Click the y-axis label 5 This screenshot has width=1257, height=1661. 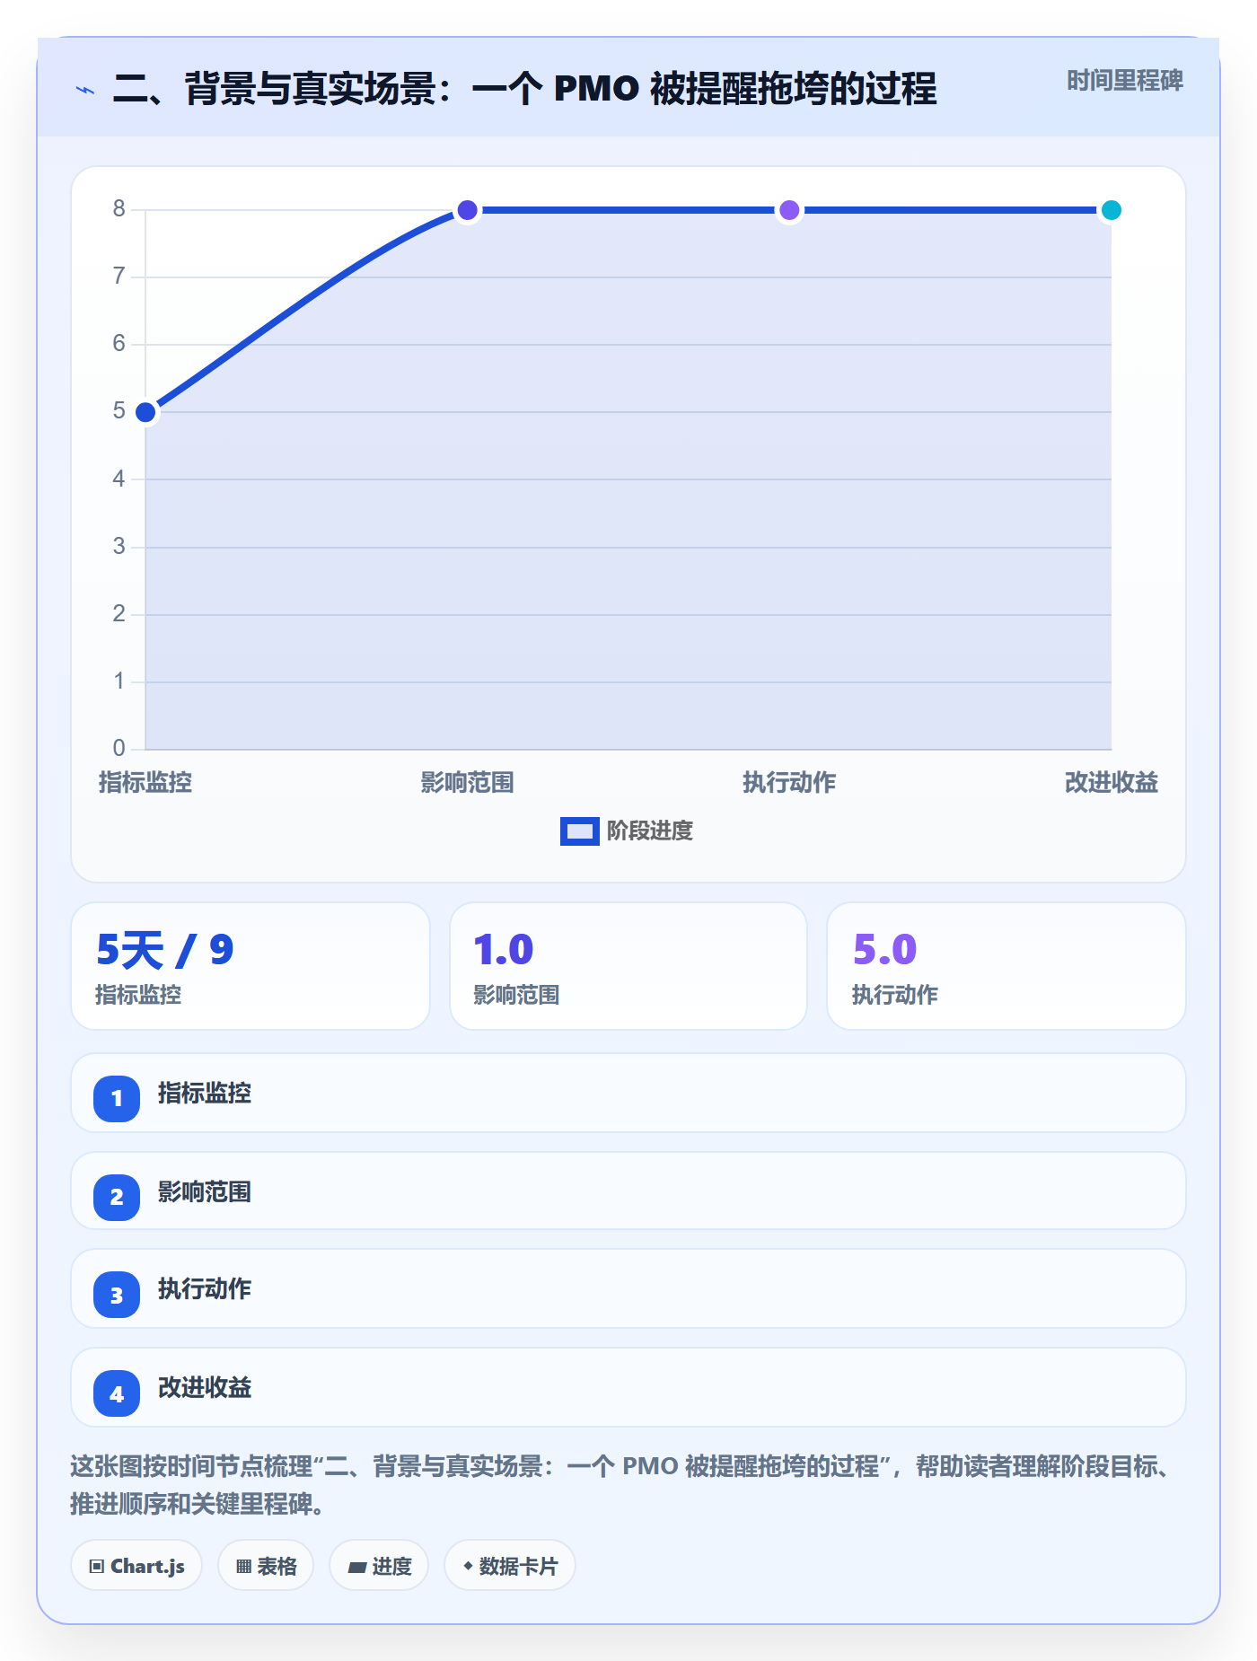click(119, 411)
